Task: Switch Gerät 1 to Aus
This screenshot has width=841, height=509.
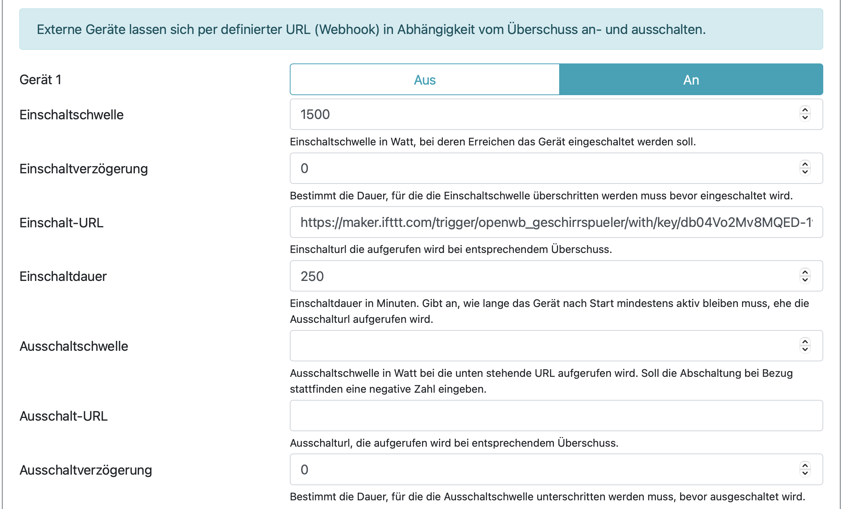Action: (425, 80)
